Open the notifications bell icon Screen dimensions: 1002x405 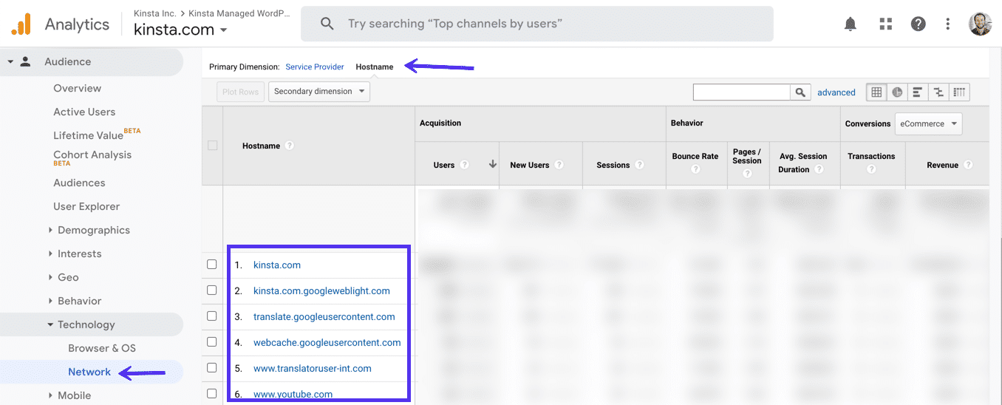pyautogui.click(x=851, y=24)
